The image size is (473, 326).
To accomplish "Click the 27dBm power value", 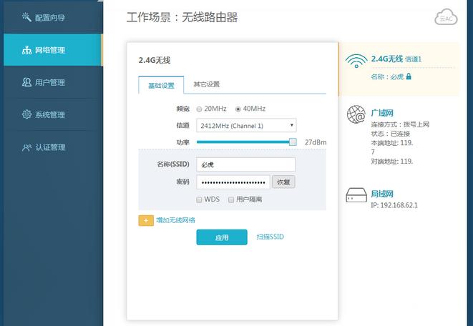I will click(316, 142).
